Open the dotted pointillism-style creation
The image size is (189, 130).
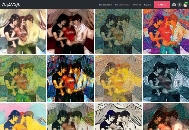tap(166, 117)
